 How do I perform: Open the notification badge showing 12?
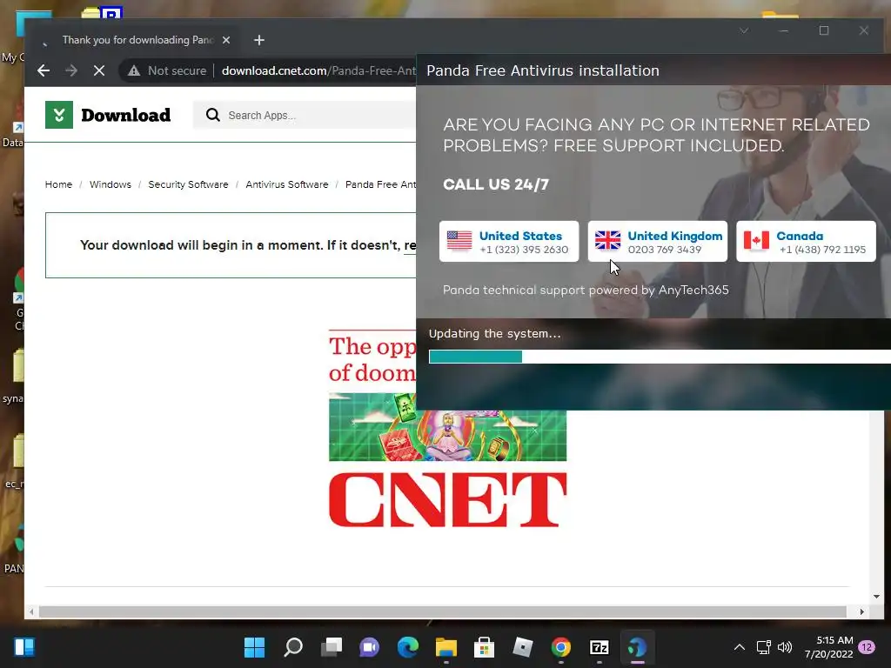tap(867, 647)
